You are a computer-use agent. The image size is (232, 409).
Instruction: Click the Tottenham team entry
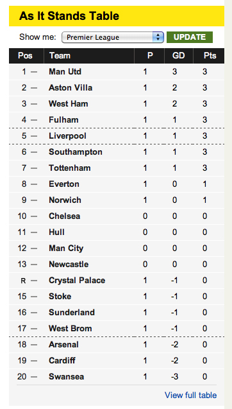(x=70, y=168)
